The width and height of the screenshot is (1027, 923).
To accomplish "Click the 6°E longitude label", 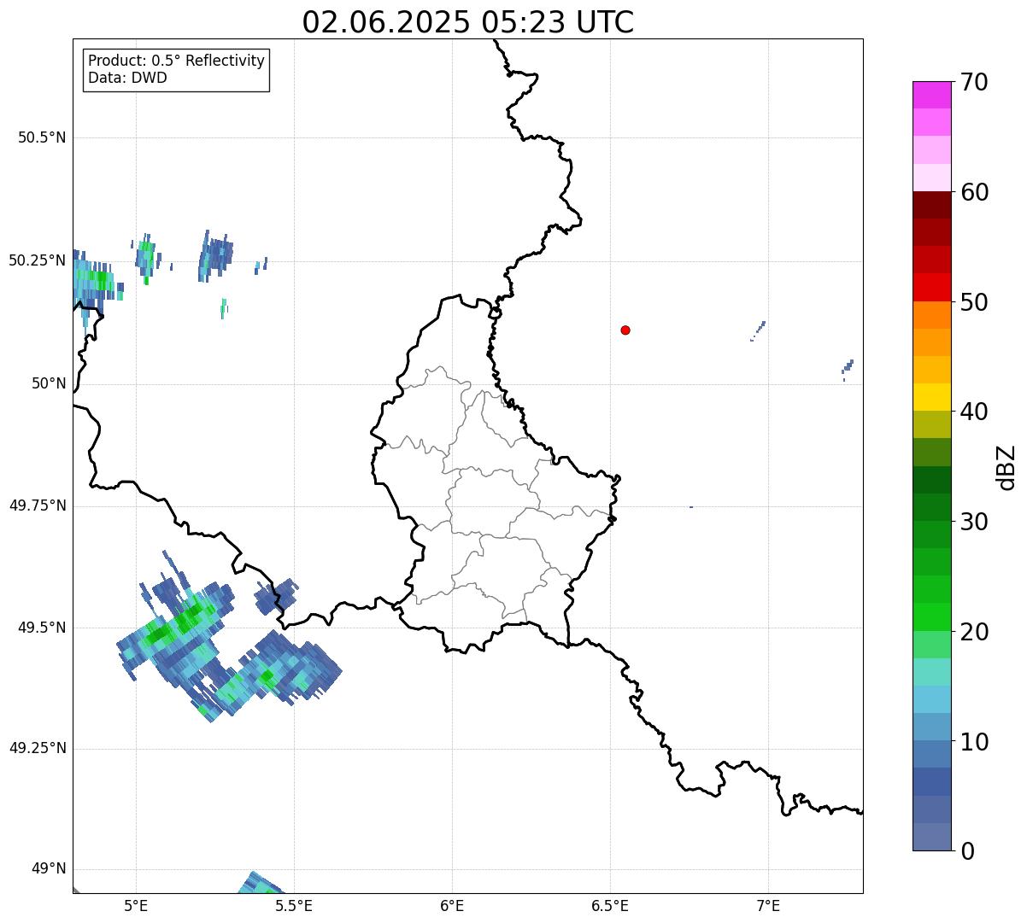I will click(x=452, y=905).
